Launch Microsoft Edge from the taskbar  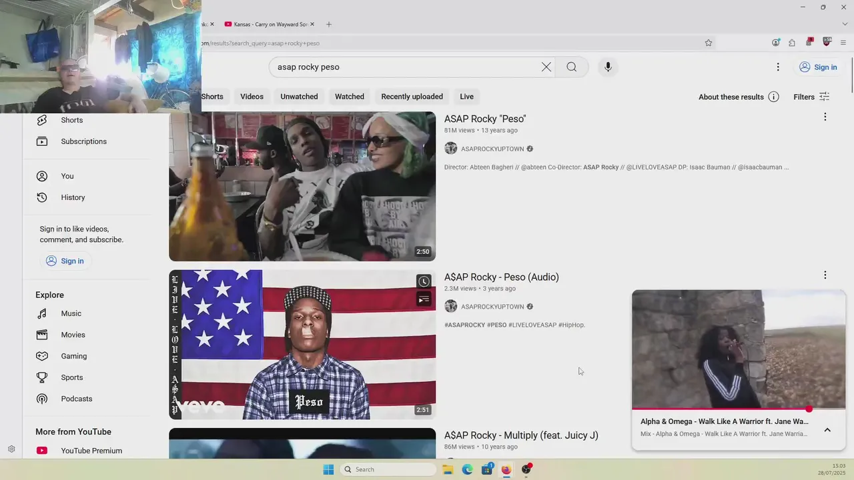[468, 469]
